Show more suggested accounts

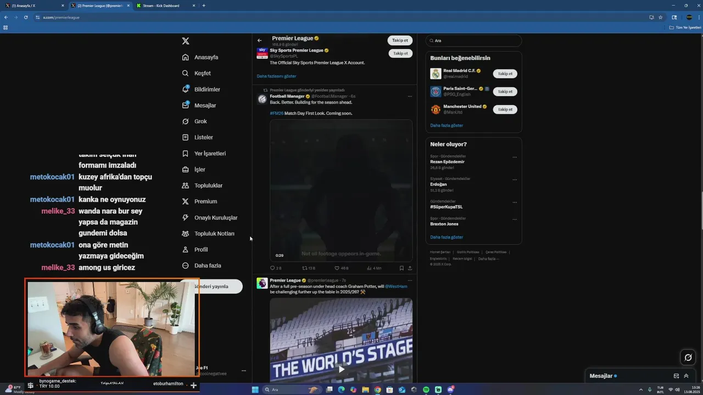(447, 126)
